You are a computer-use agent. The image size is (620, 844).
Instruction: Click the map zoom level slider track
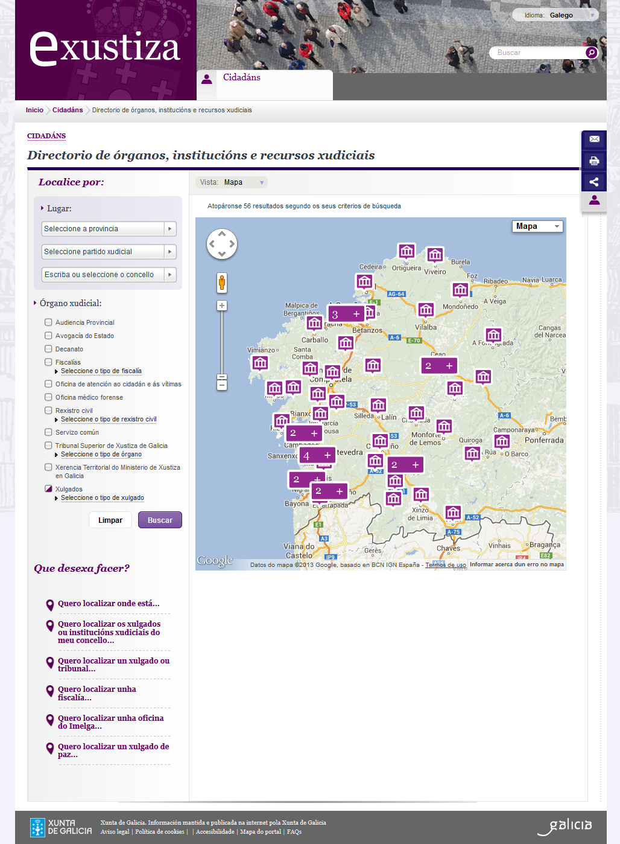point(222,341)
